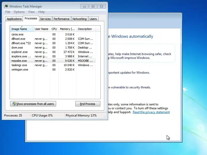
Task: Sort by the Image Name column header
Action: pyautogui.click(x=22, y=29)
